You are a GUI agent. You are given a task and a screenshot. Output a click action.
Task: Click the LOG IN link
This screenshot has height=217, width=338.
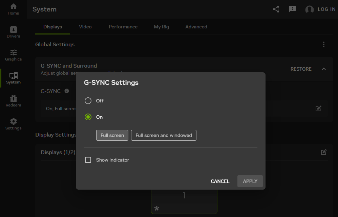(326, 9)
